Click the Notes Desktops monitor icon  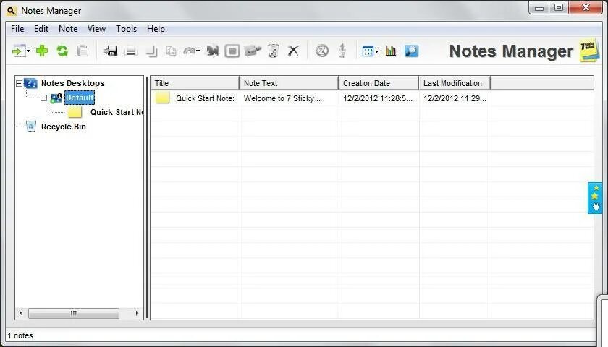pyautogui.click(x=30, y=83)
